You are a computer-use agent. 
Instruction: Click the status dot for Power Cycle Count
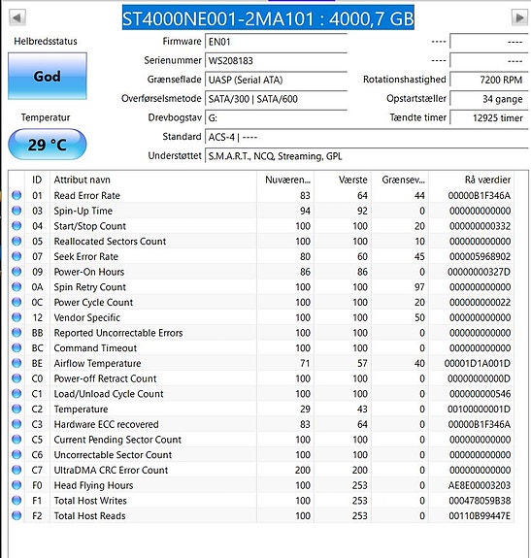(17, 302)
